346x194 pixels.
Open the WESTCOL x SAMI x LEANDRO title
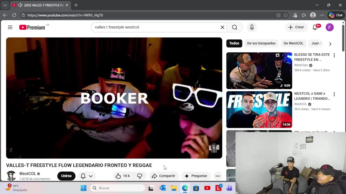(312, 96)
